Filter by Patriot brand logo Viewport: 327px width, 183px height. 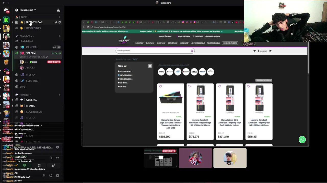point(202,72)
